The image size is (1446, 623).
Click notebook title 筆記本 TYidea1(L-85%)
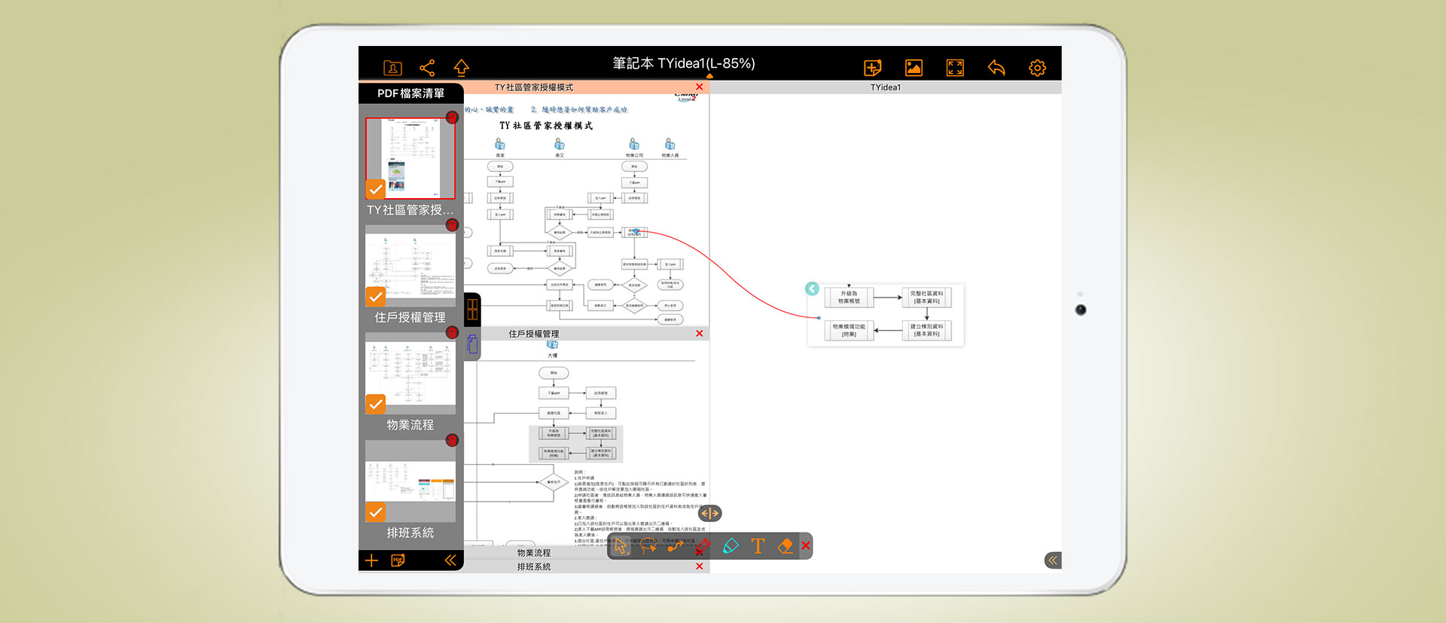684,63
